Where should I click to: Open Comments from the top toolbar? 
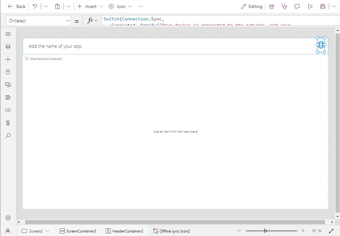297,6
